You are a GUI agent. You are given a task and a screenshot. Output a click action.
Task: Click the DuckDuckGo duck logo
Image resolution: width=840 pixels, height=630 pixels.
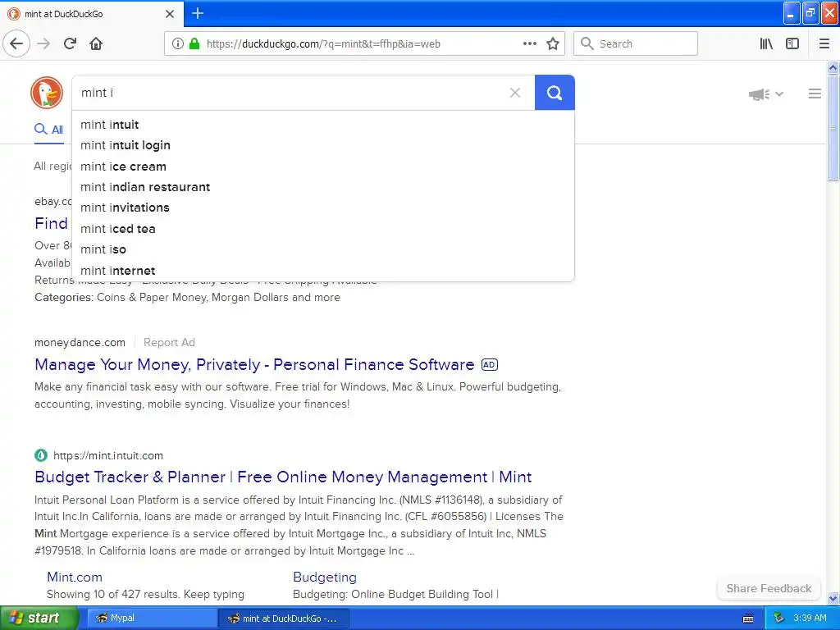coord(47,93)
